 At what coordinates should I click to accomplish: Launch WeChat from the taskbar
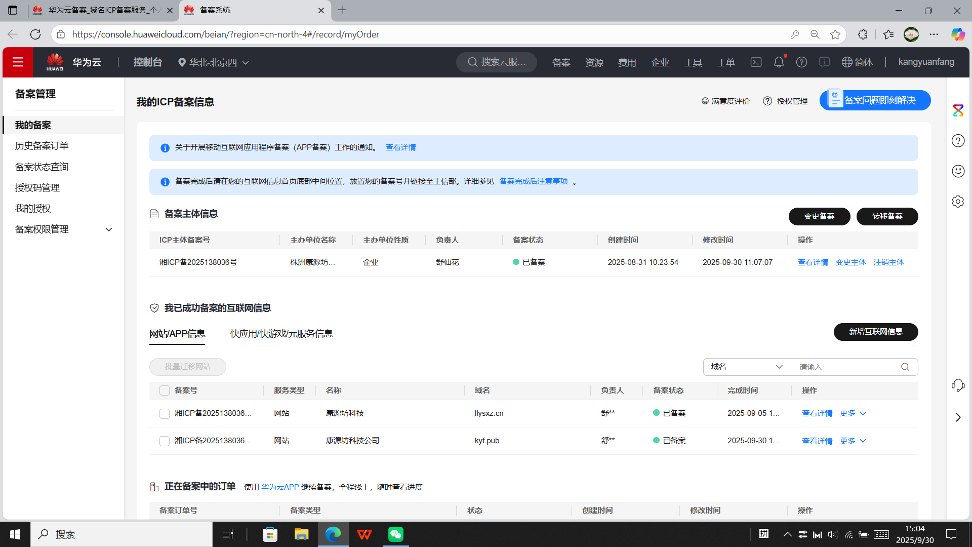(395, 534)
